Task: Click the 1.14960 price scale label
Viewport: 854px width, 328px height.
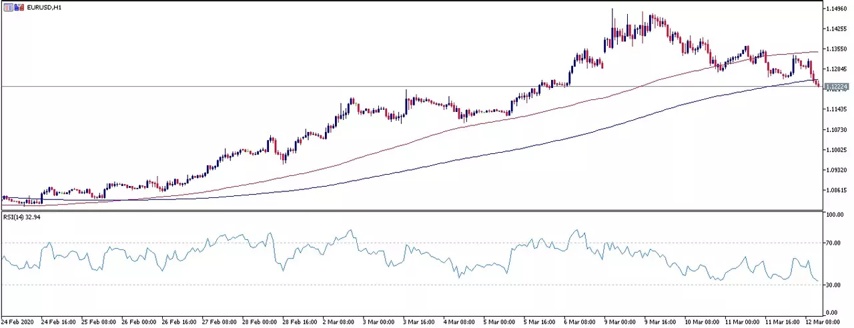Action: click(837, 9)
